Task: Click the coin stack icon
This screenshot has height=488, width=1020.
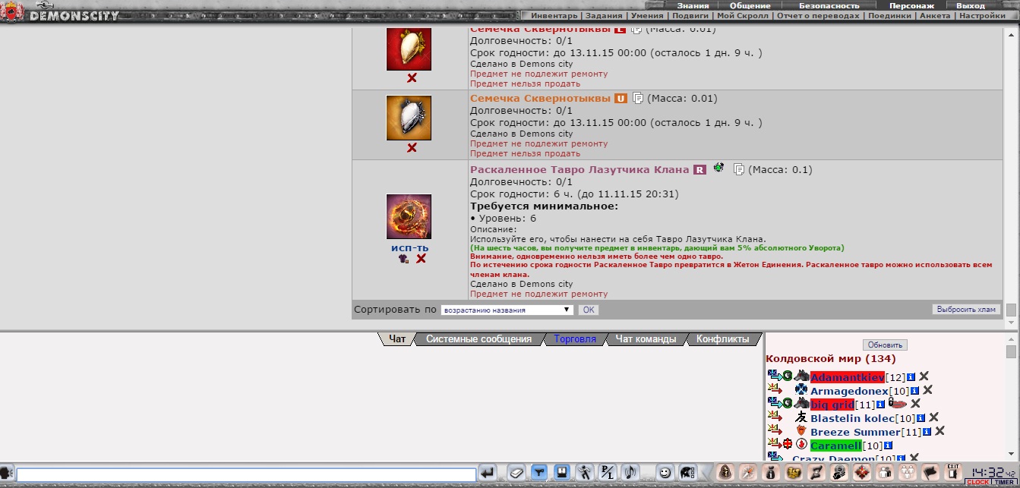Action: point(839,473)
